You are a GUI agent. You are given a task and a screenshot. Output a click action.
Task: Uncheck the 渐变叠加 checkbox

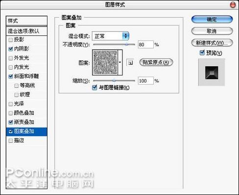(10, 122)
